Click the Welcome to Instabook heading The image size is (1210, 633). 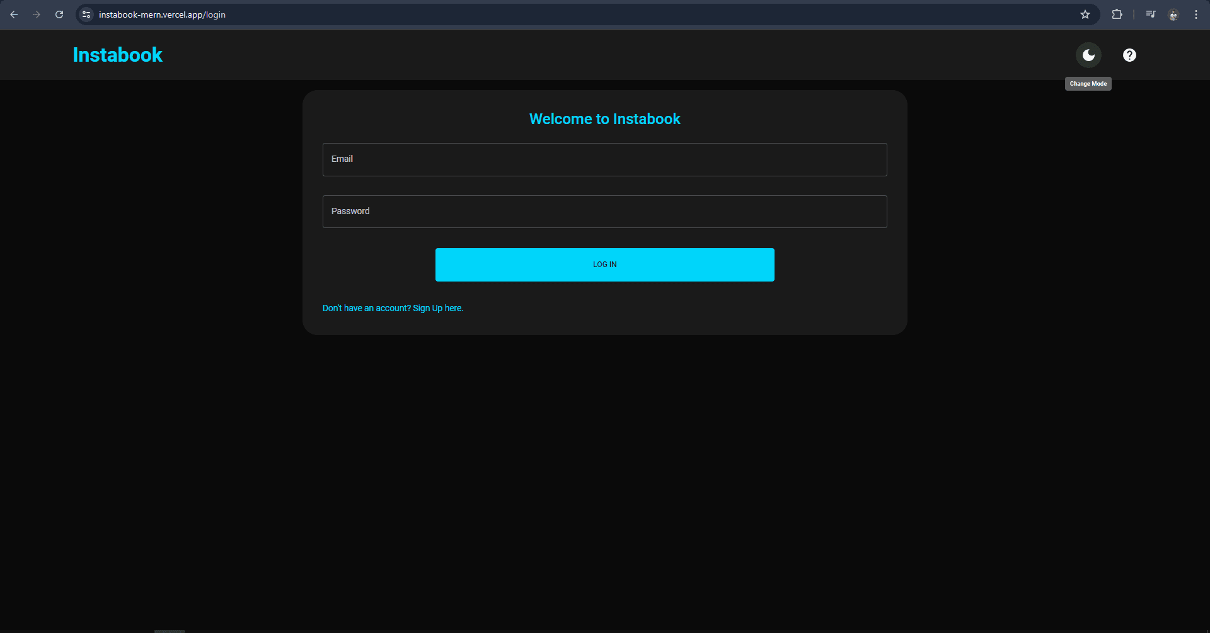click(x=604, y=118)
